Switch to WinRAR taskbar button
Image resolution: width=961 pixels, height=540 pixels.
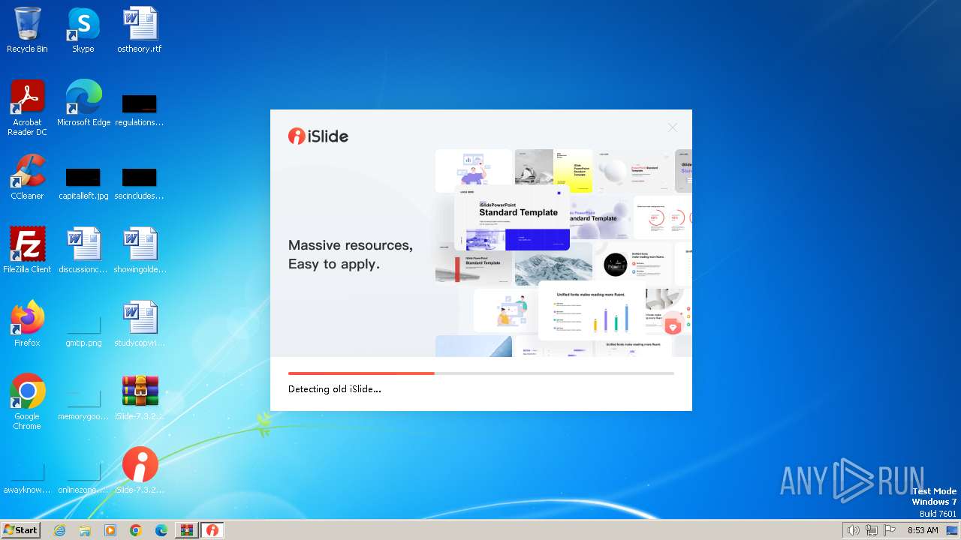[x=186, y=530]
